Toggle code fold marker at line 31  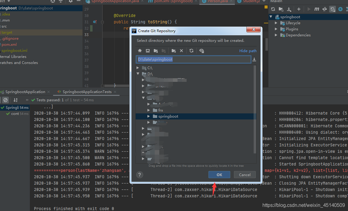pos(102,22)
